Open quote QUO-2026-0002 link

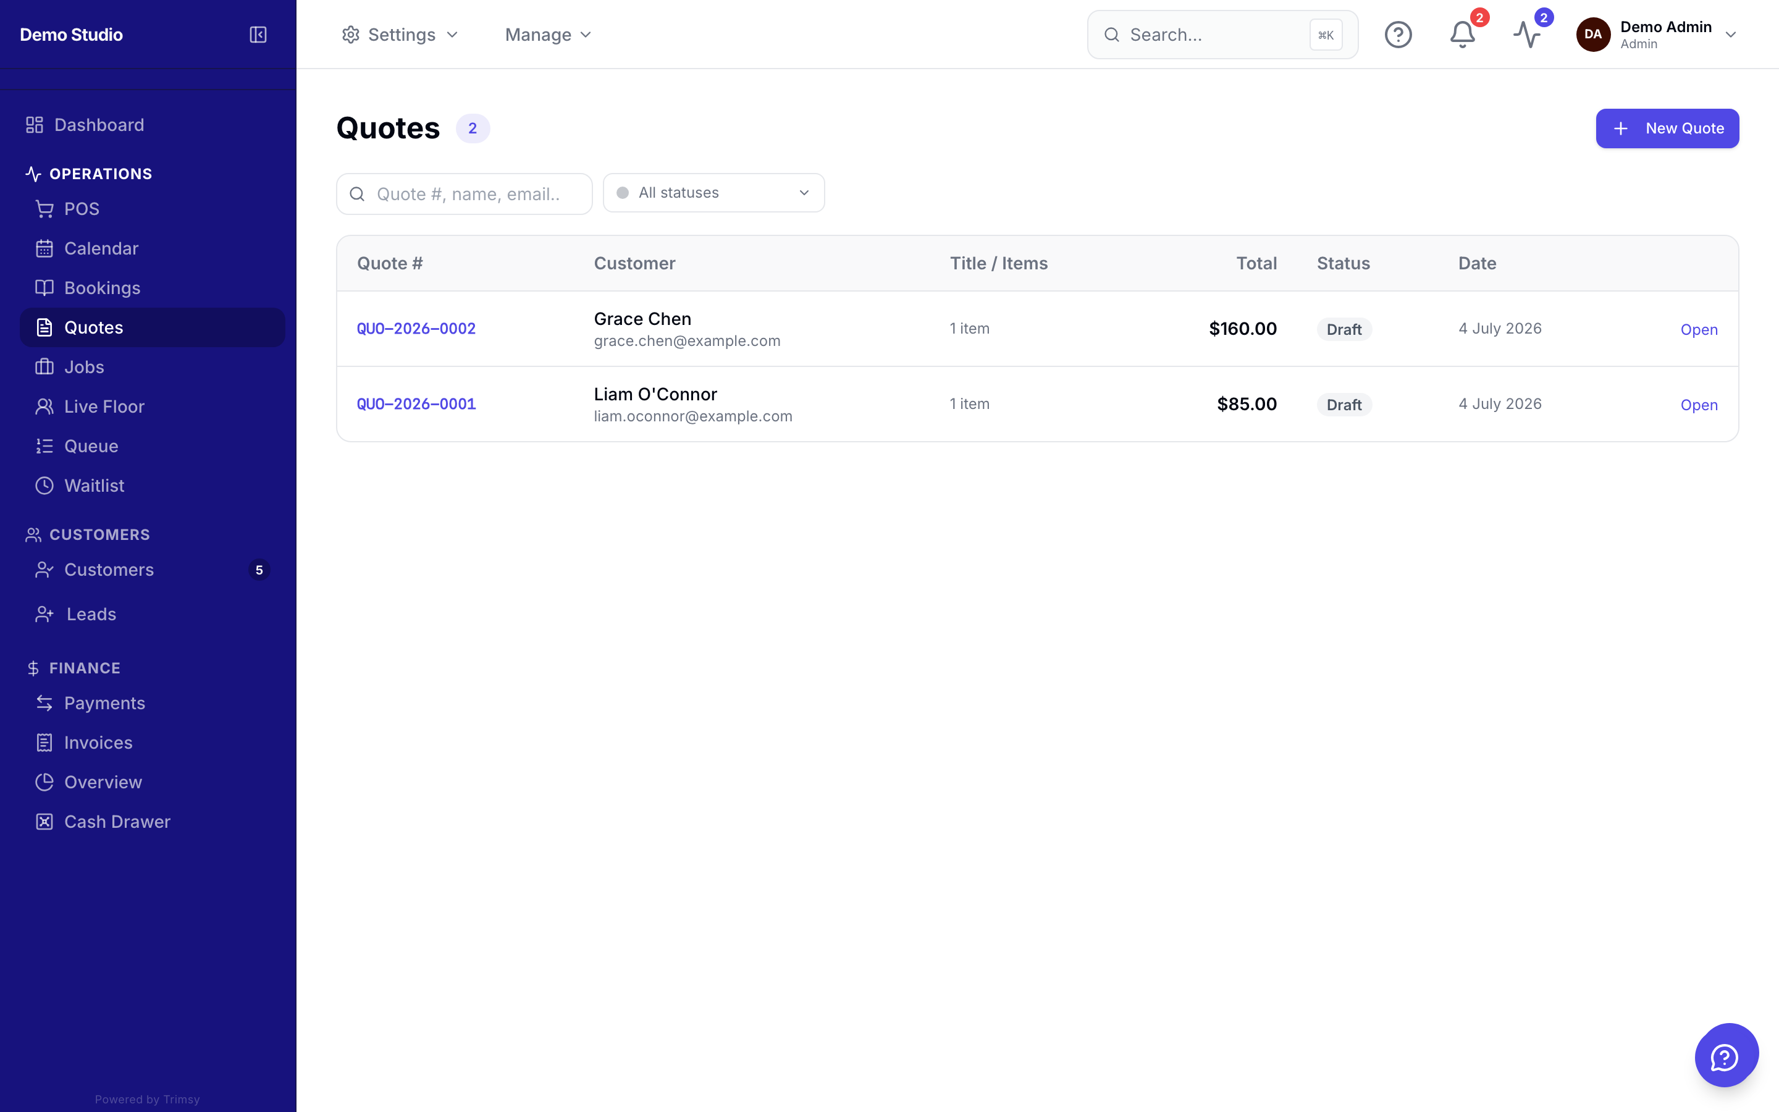click(416, 329)
